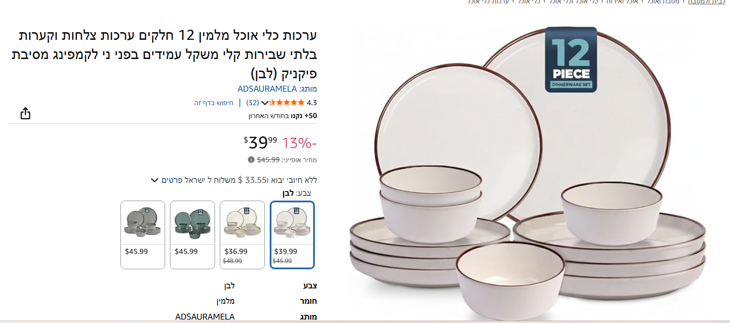This screenshot has width=730, height=323.
Task: Click the orange star rating icons
Action: point(287,102)
